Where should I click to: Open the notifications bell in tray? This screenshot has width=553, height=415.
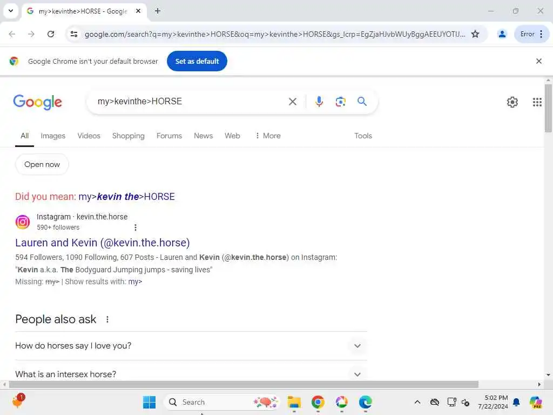[x=516, y=402]
